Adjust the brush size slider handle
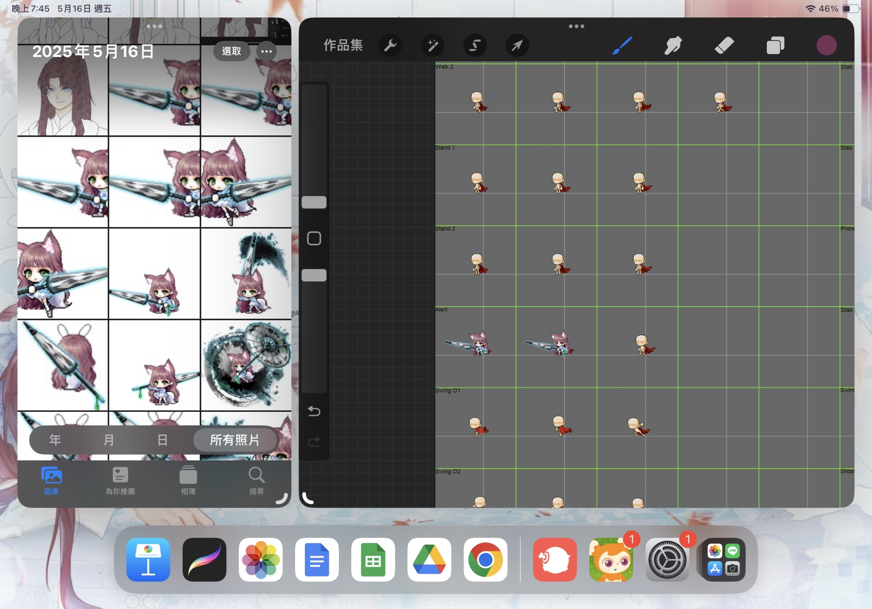Viewport: 872px width, 609px height. [x=314, y=202]
